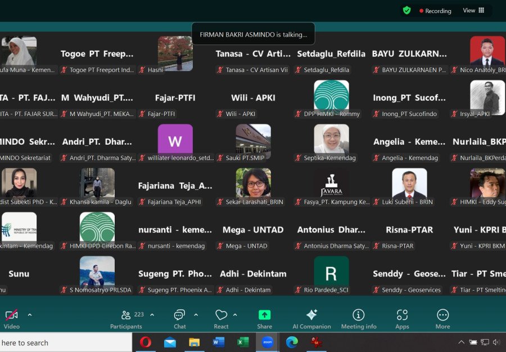Select the purple W avatar of williater leonardo
506x352 pixels.
(175, 141)
